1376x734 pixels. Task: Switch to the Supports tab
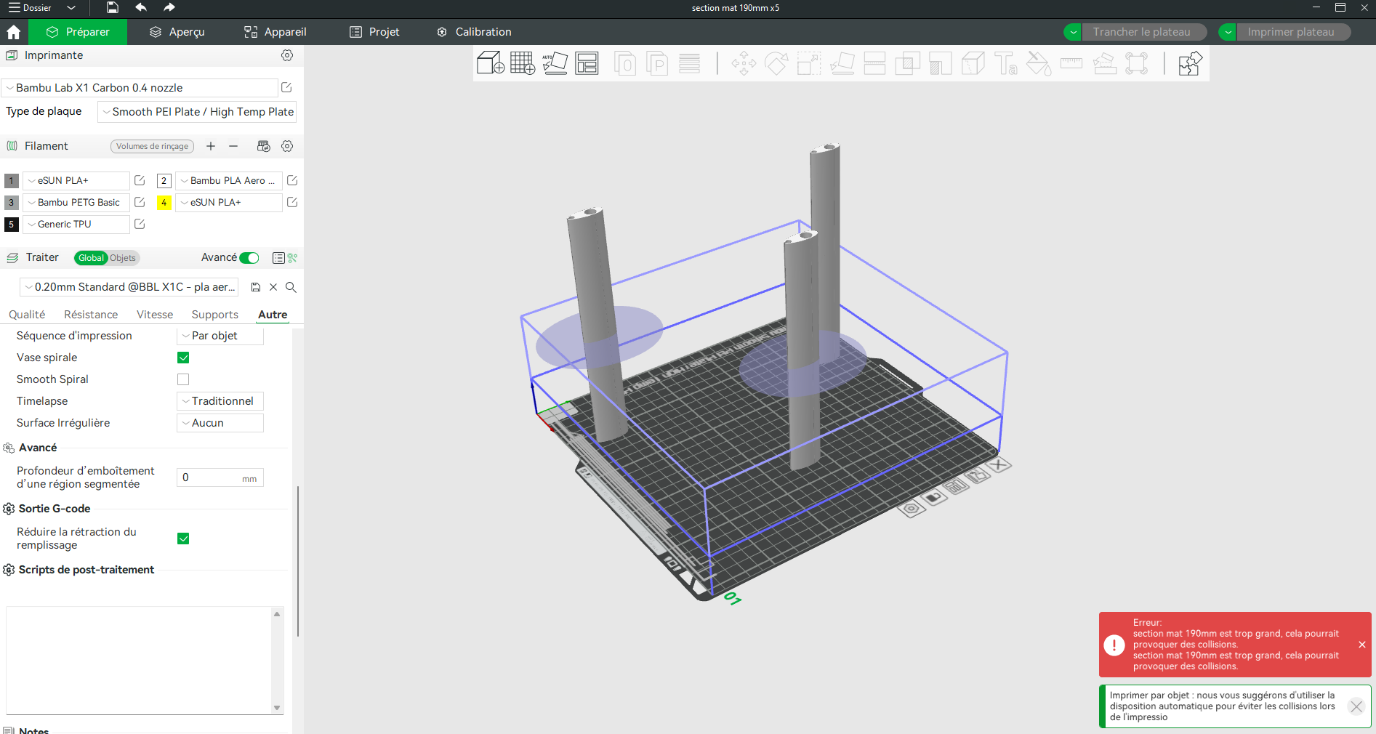coord(214,315)
